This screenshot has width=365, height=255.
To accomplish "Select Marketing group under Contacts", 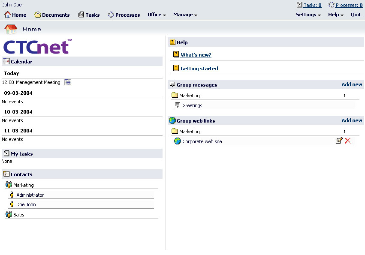I will pos(24,185).
